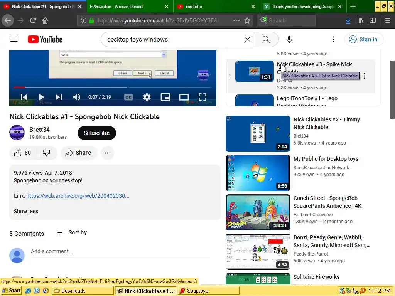Viewport: 395px width, 296px height.
Task: Open Solitaire Fireworks video title
Action: coord(316,277)
